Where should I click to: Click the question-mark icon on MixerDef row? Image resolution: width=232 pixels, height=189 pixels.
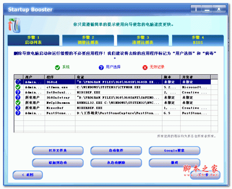18,108
